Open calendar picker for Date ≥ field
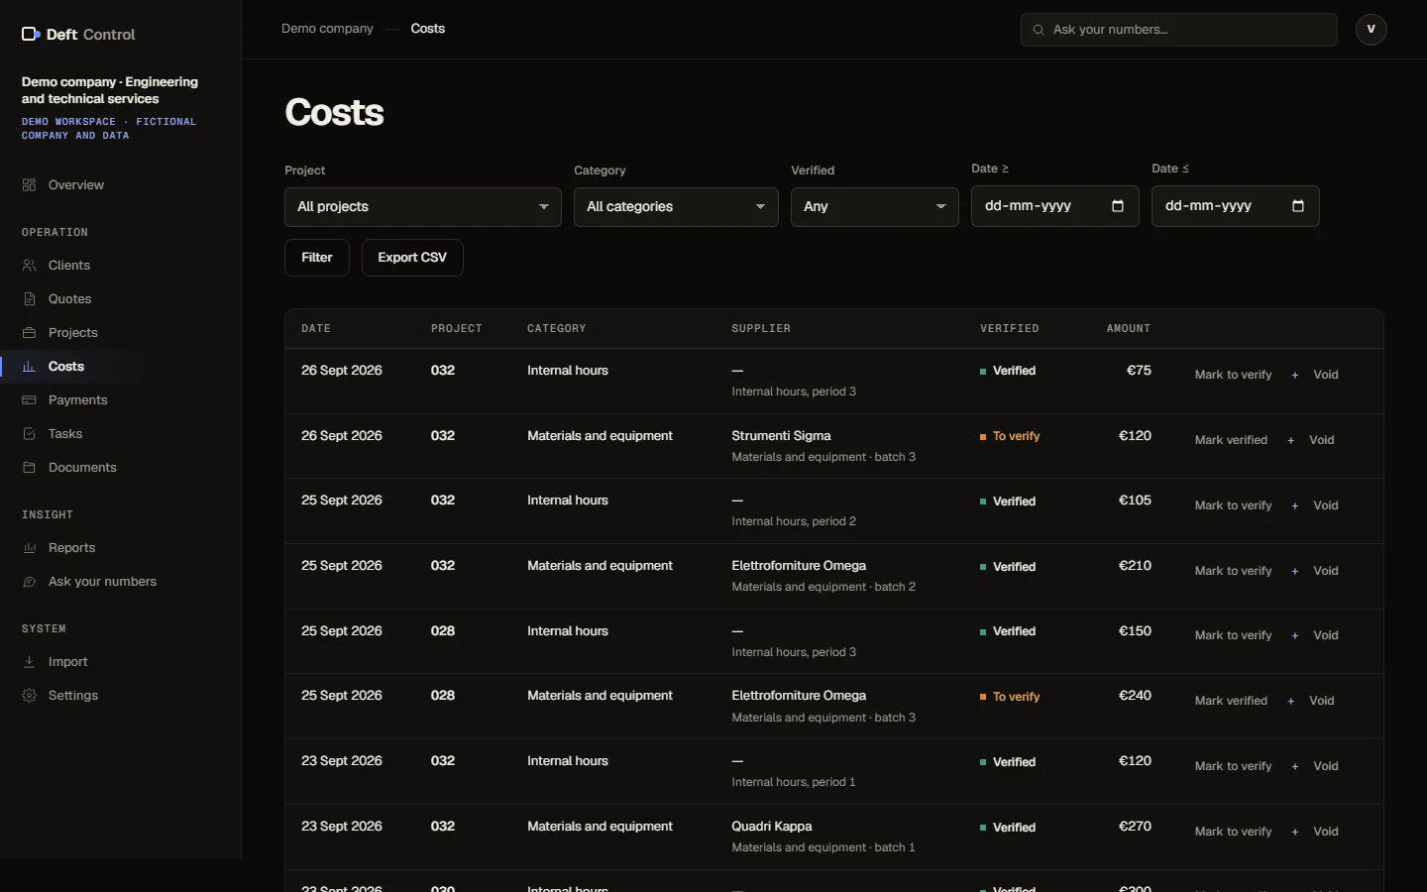The image size is (1427, 892). (1118, 206)
